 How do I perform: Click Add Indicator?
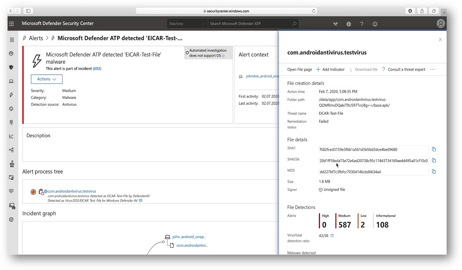(330, 69)
